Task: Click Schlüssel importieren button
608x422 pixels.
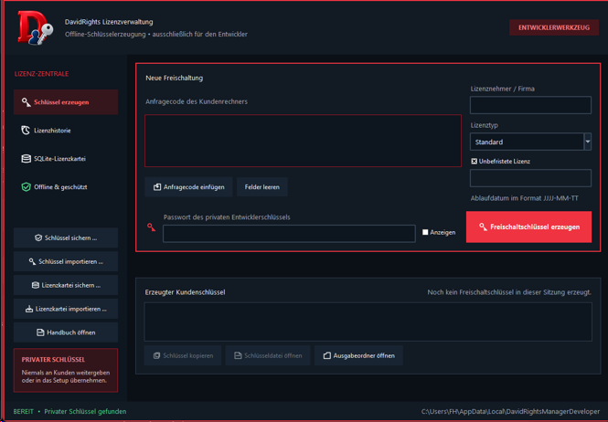Action: 66,261
